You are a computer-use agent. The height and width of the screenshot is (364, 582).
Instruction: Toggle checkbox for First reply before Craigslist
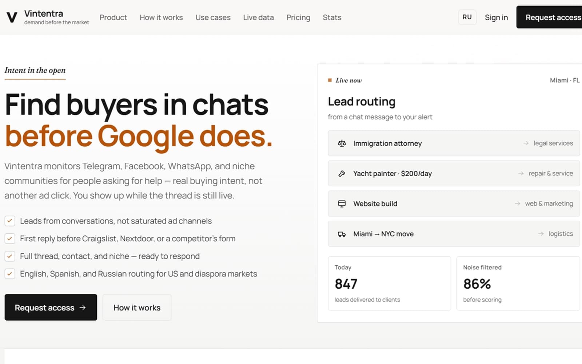tap(10, 239)
